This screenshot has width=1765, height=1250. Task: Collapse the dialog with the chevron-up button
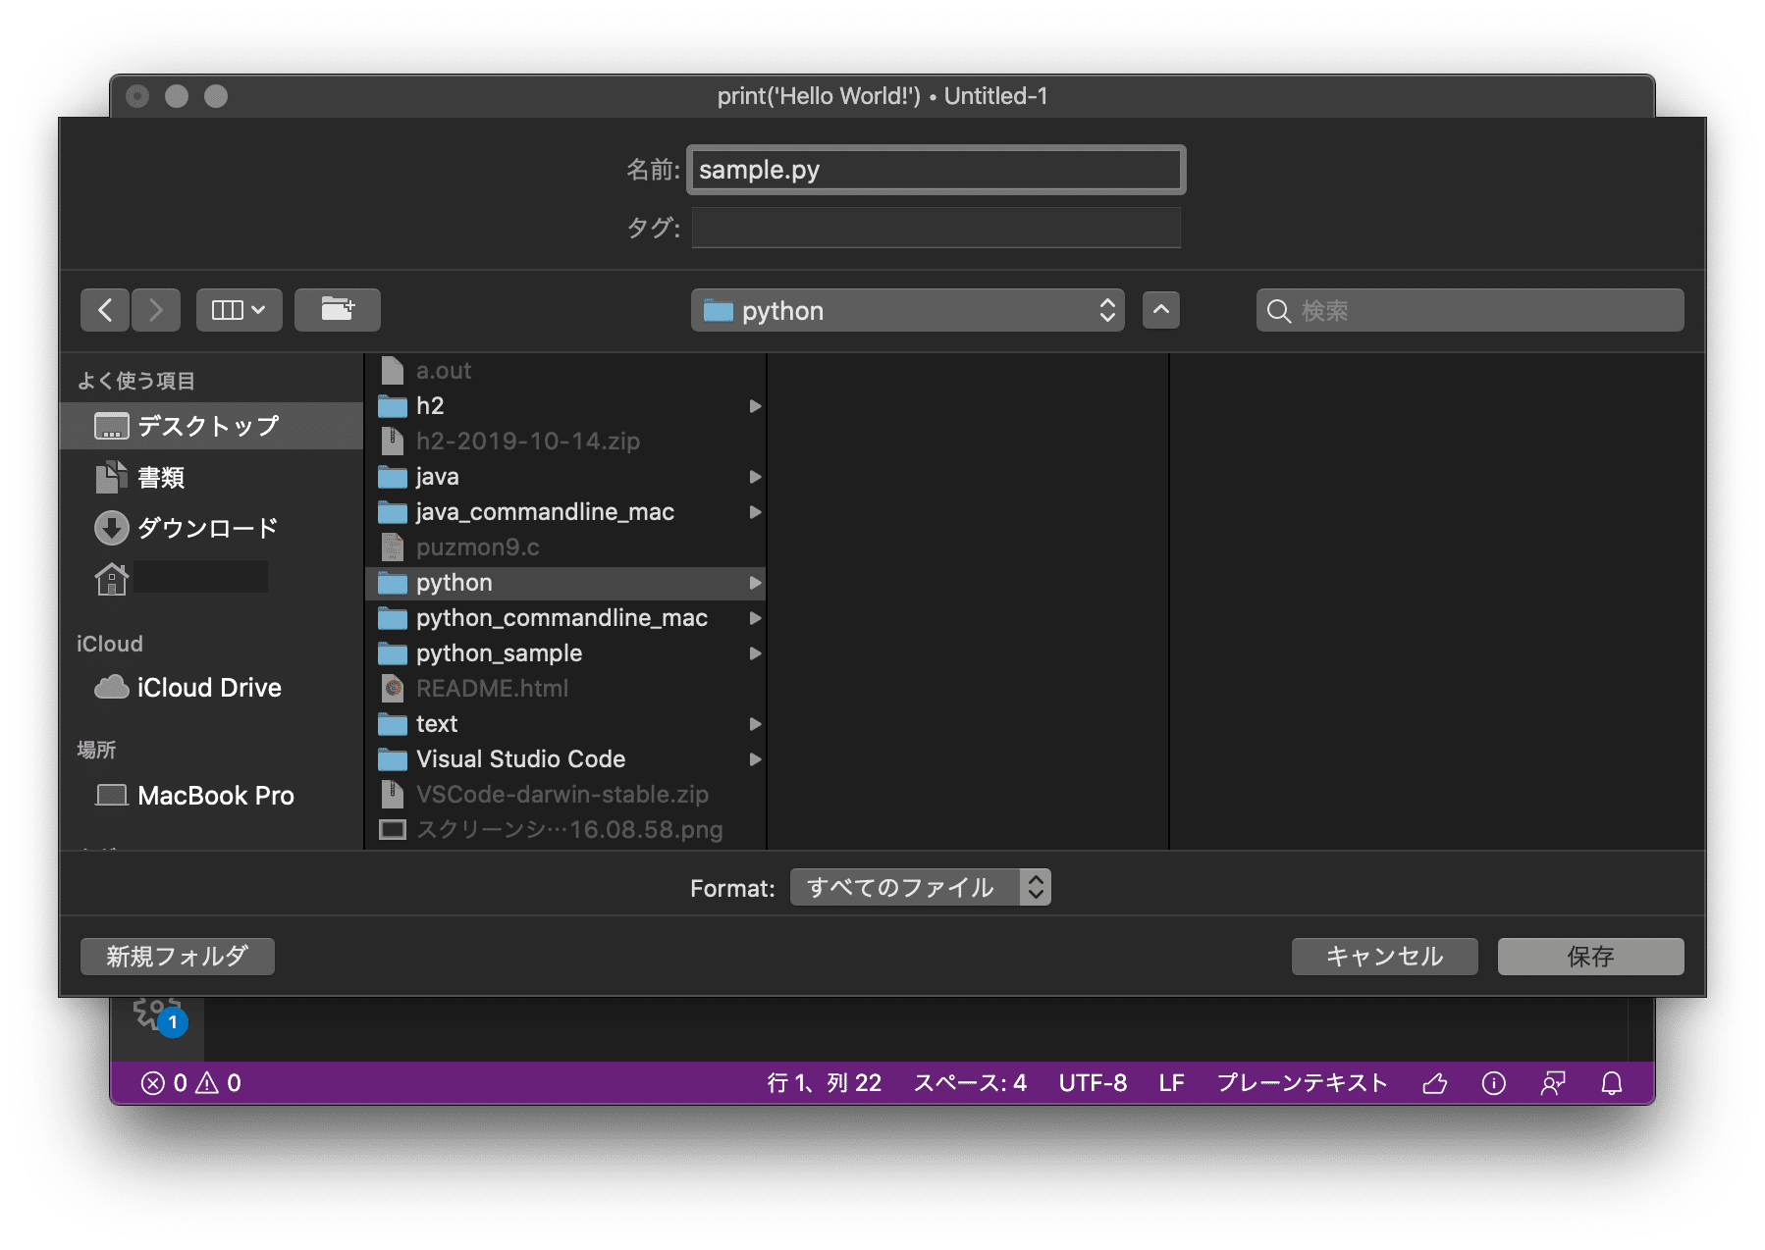click(1160, 310)
